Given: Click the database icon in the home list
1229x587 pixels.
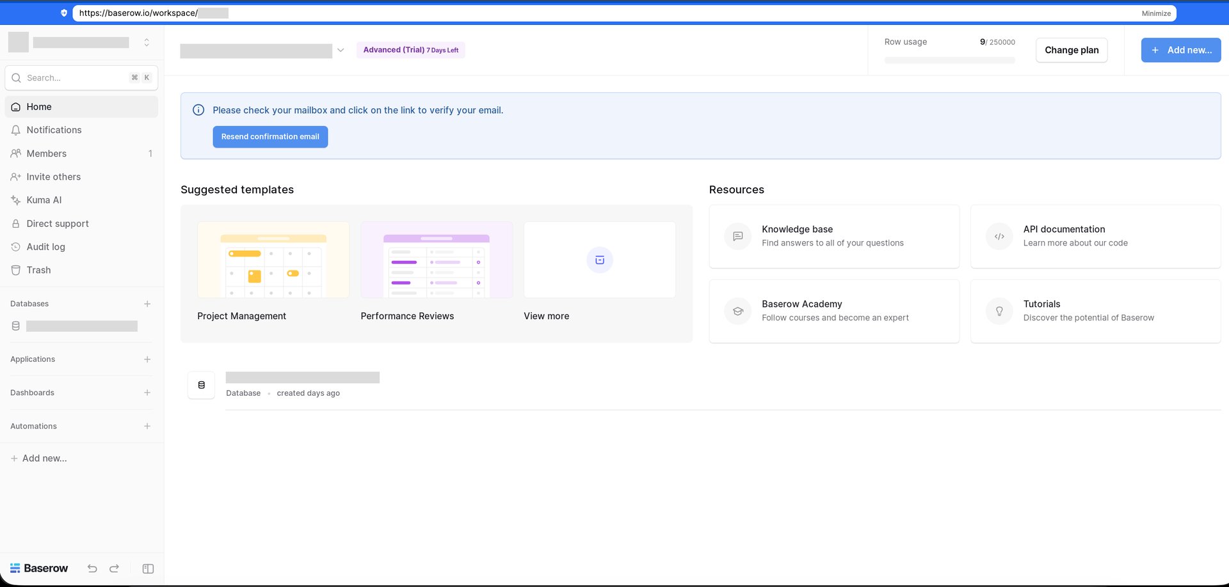Looking at the screenshot, I should coord(201,385).
